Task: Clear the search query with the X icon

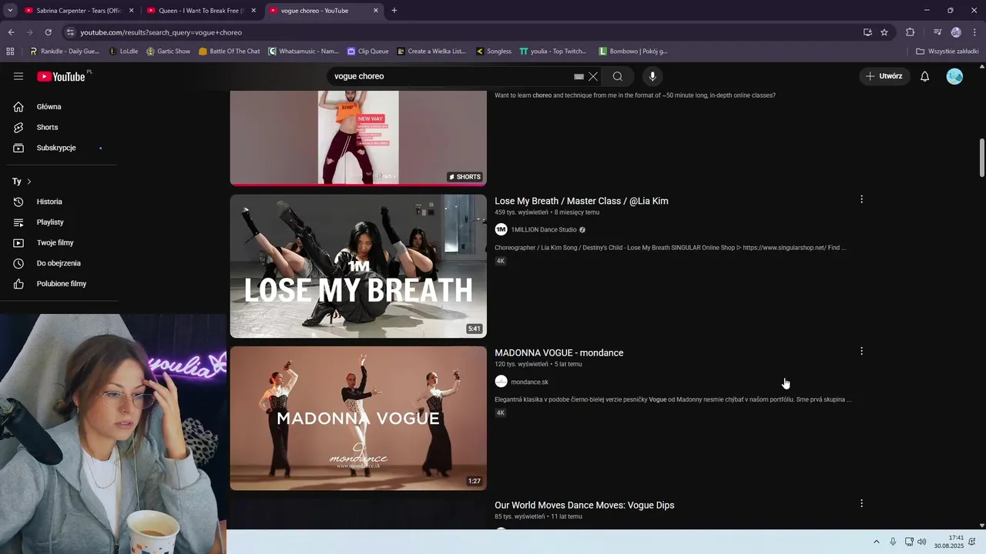Action: pos(593,76)
